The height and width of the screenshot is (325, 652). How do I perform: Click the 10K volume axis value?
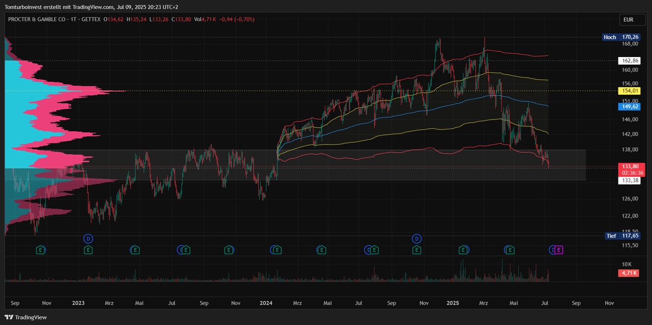pos(627,264)
